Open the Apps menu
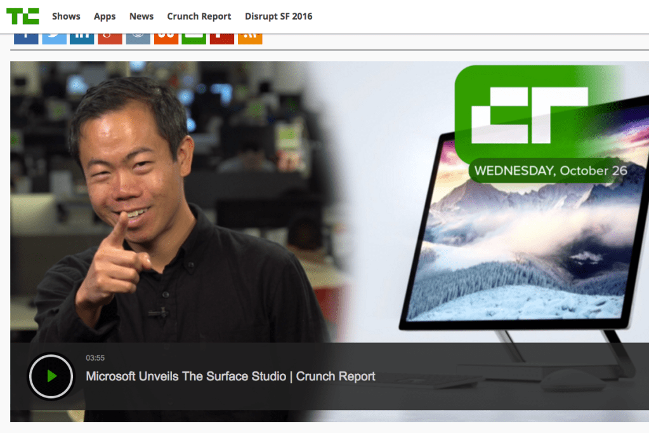 [x=105, y=16]
